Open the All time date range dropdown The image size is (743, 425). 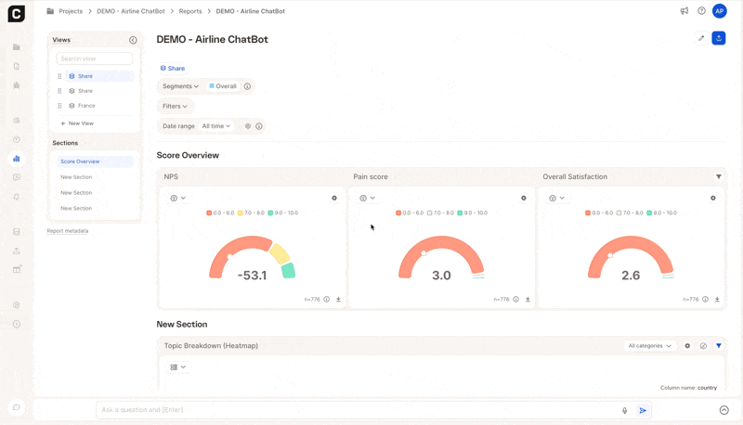[x=216, y=126]
